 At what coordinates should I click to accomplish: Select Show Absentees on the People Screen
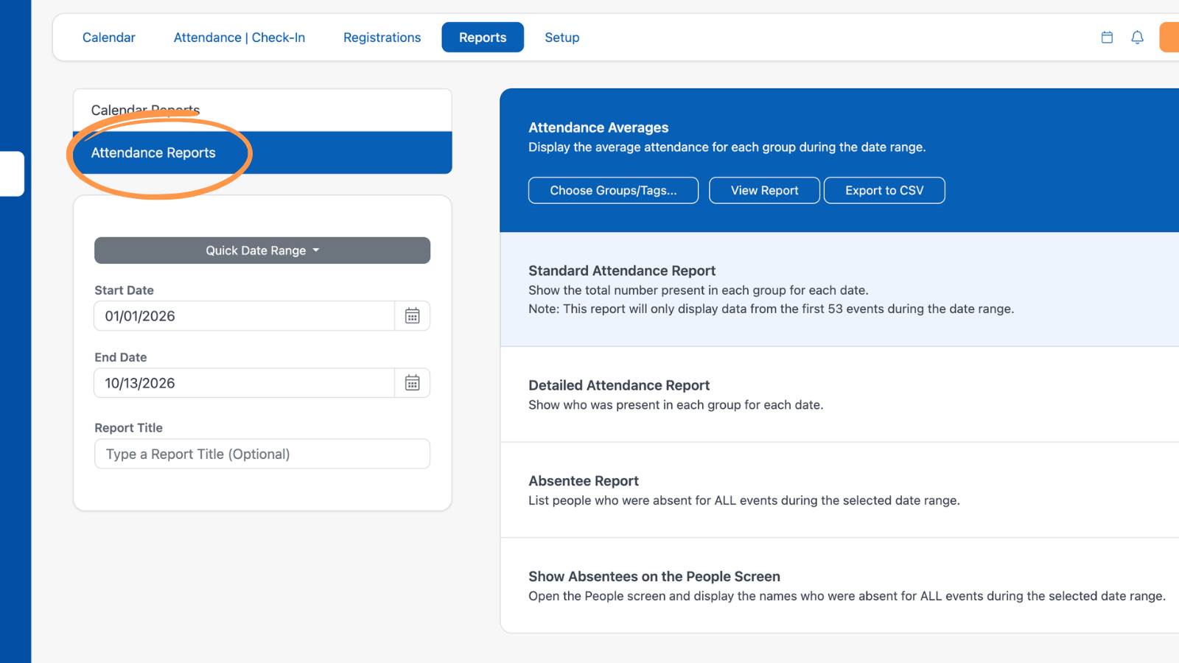pyautogui.click(x=839, y=586)
